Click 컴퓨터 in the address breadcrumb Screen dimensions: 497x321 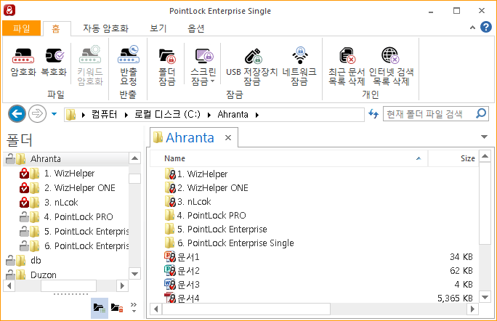105,115
